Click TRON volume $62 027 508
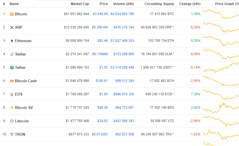Image resolution: width=239 pixels, height=146 pixels. [x=124, y=134]
